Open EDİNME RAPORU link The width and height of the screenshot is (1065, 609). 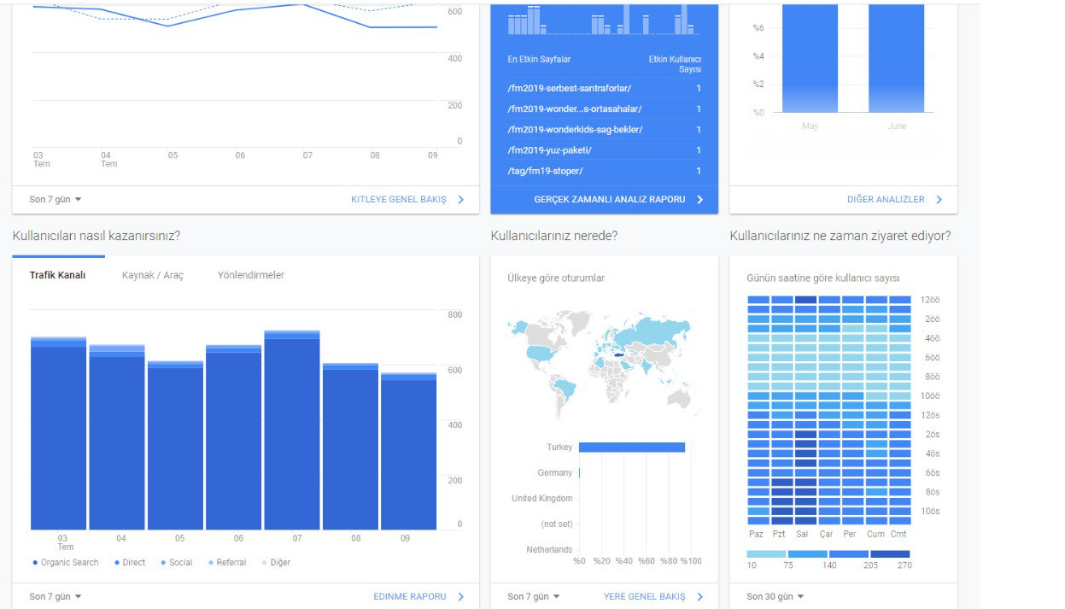tap(410, 596)
